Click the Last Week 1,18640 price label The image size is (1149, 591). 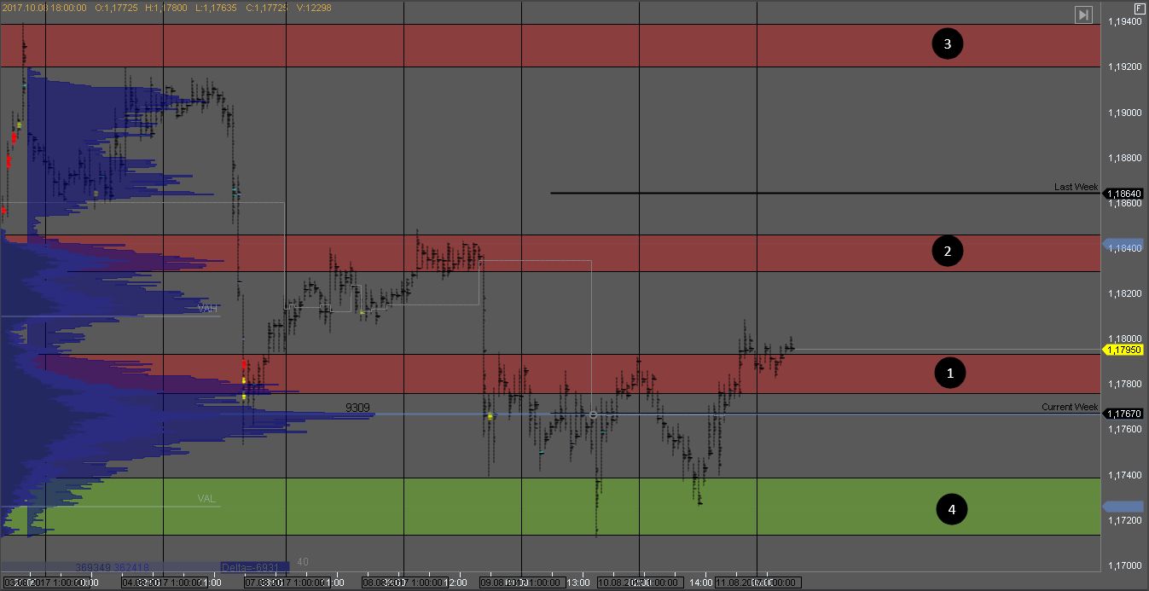1124,194
